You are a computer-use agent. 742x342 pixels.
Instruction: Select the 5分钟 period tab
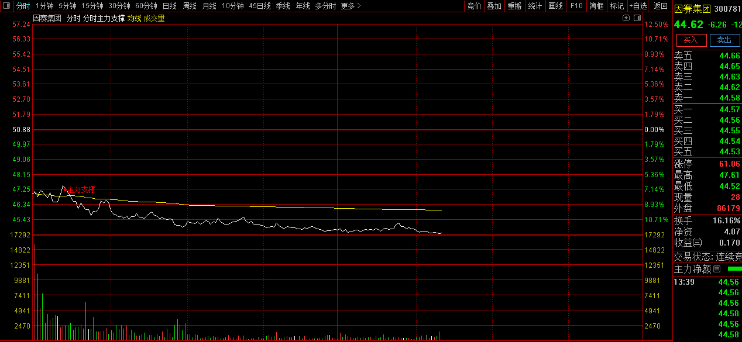(x=67, y=6)
